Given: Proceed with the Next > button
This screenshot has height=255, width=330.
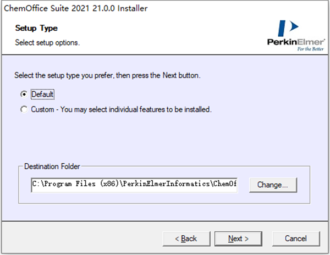Looking at the screenshot, I should tap(239, 239).
